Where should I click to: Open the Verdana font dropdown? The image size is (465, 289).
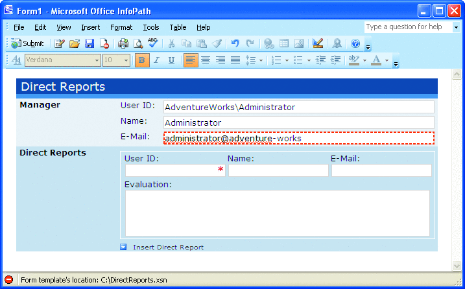[97, 60]
